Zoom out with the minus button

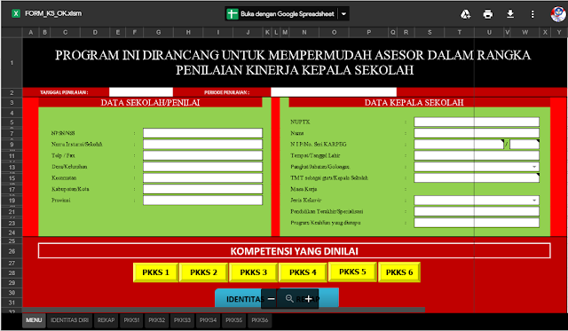click(271, 299)
